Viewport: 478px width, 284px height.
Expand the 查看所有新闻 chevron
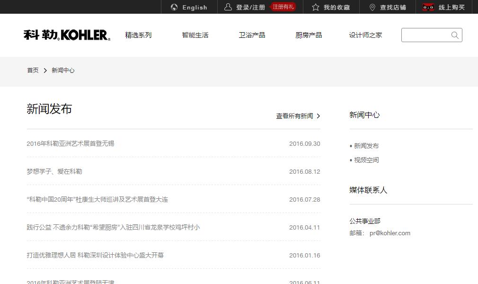point(319,115)
